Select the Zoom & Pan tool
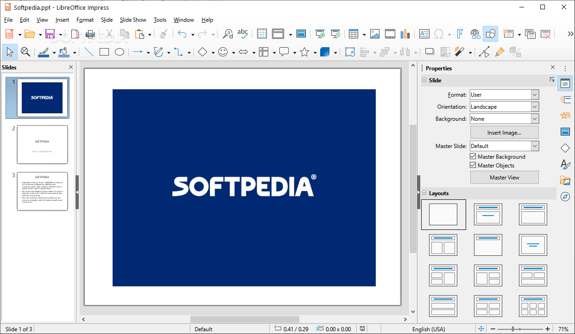This screenshot has width=575, height=334. (x=25, y=52)
